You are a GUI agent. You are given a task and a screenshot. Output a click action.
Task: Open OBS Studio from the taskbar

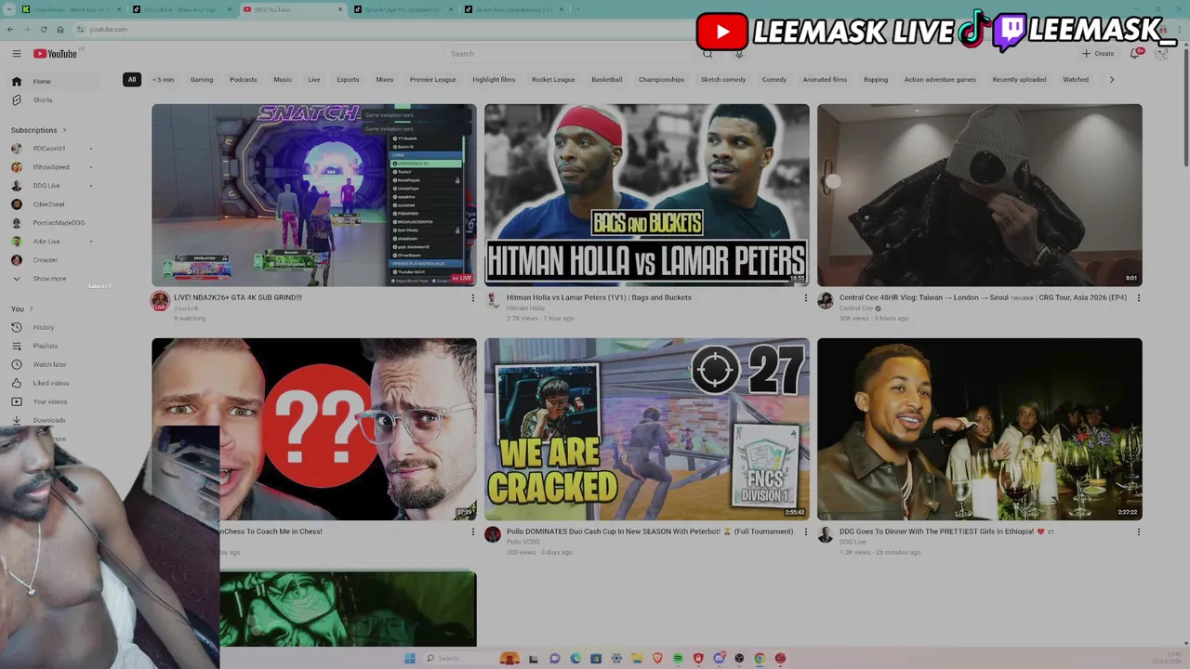click(x=739, y=658)
